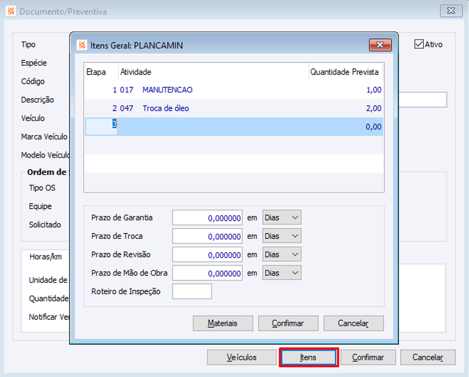469x377 pixels.
Task: Toggle the Ativo checkbox
Action: click(x=419, y=44)
